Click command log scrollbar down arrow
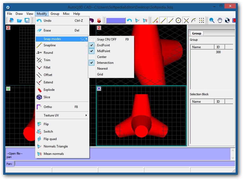The image size is (243, 180). click(233, 158)
